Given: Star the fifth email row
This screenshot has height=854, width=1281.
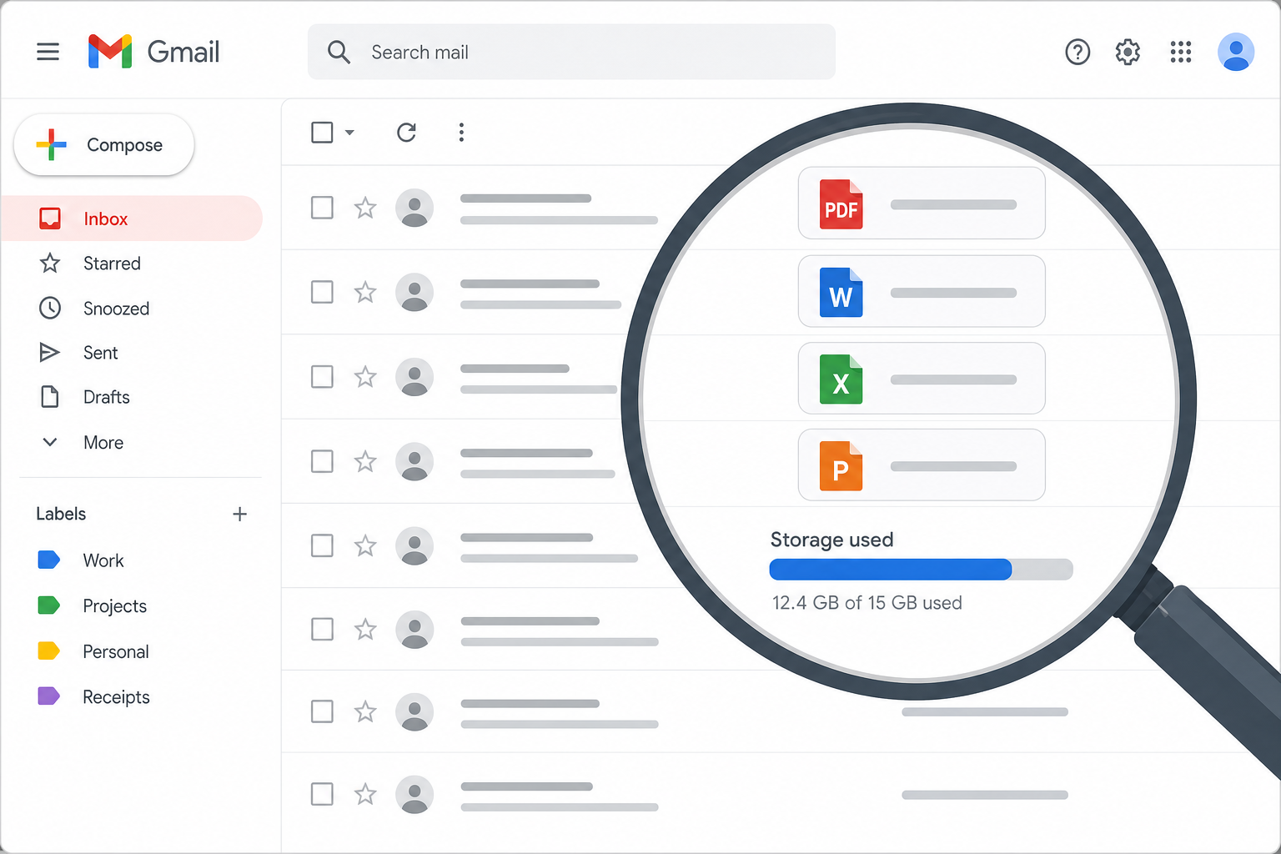Looking at the screenshot, I should click(365, 545).
